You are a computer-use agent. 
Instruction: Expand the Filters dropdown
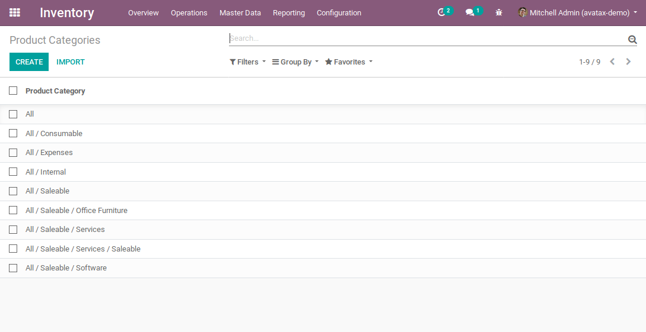click(247, 62)
